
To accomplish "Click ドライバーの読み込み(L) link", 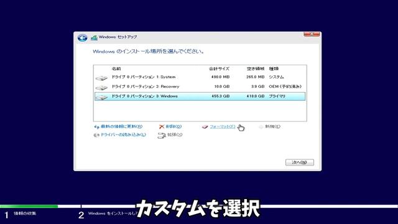I will (x=123, y=134).
